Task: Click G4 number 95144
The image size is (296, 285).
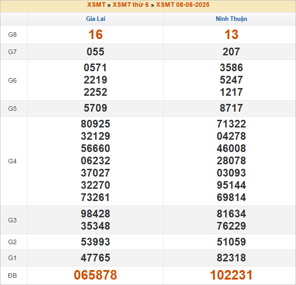Action: pyautogui.click(x=232, y=185)
